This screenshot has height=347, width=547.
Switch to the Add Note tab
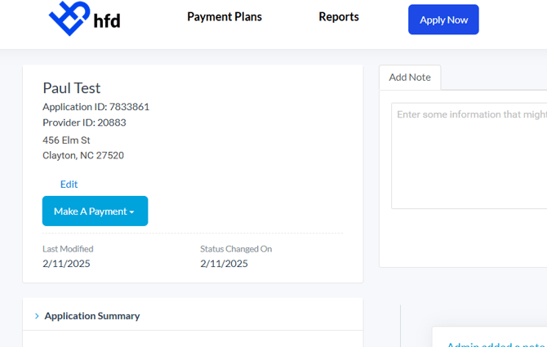(x=410, y=78)
